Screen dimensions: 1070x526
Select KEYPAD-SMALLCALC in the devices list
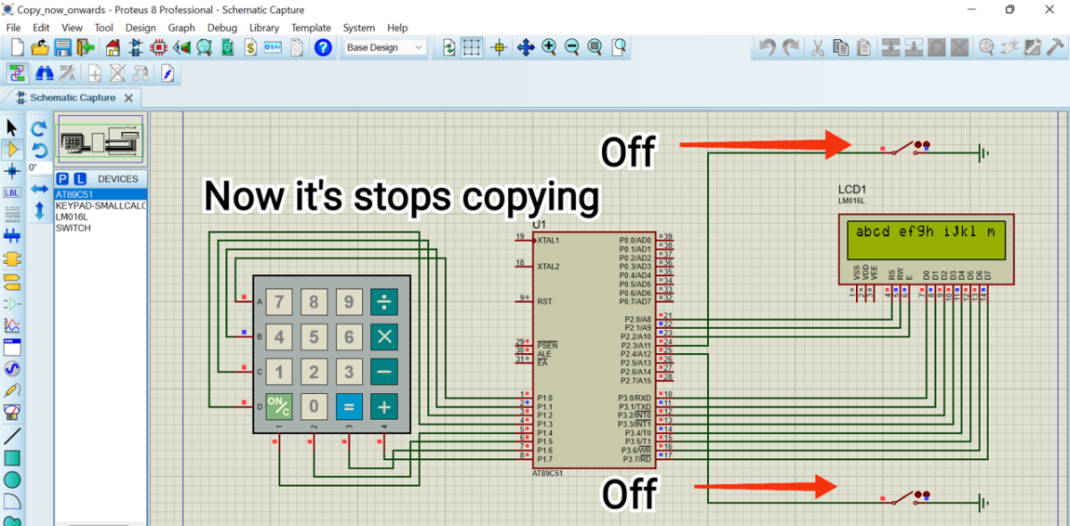[x=100, y=205]
